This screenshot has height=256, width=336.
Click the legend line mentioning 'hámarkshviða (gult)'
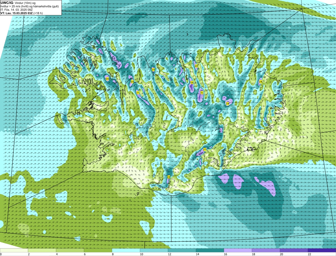point(29,6)
